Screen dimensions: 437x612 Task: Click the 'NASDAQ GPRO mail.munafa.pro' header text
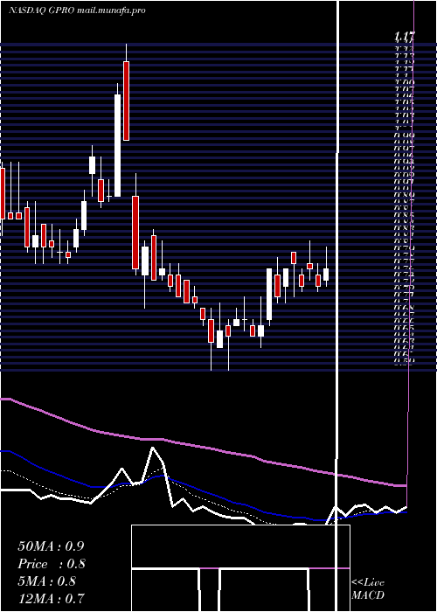click(x=77, y=10)
